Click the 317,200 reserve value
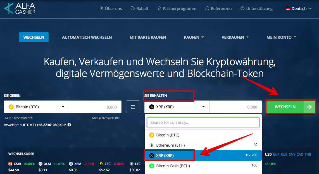 click(x=251, y=155)
